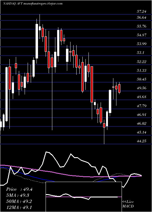Click the 51.33 price axis label
Screen dimensions: 152x212
[x=142, y=71]
